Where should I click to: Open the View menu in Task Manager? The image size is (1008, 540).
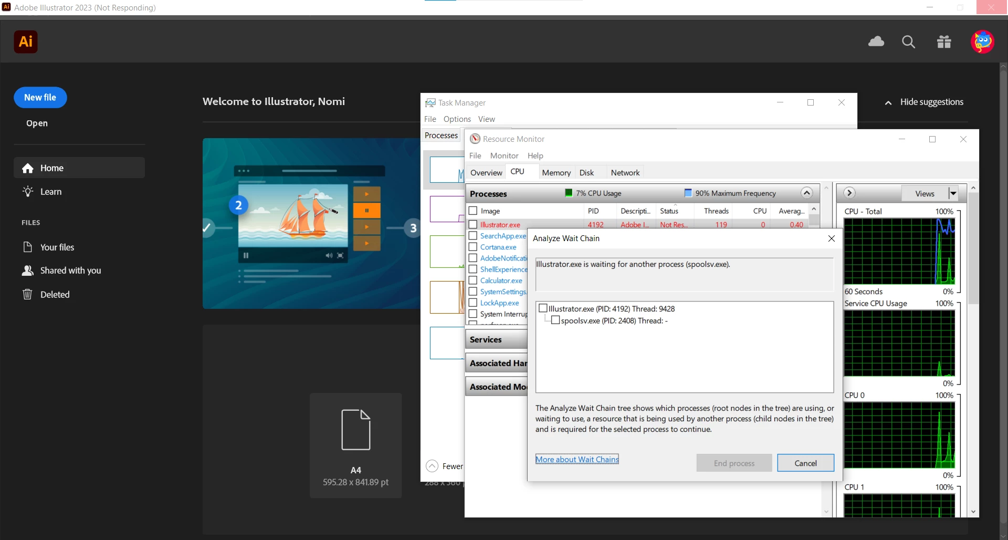487,119
